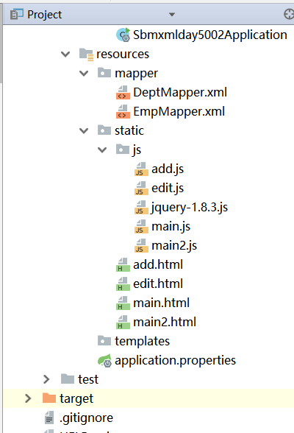Click the Sbmxmlday5002Application Spring Boot class icon
The width and height of the screenshot is (294, 433).
(x=123, y=35)
